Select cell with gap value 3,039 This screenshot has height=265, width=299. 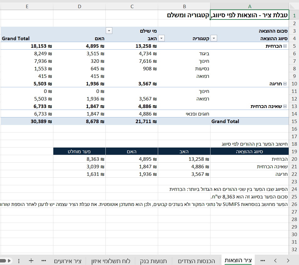point(79,166)
